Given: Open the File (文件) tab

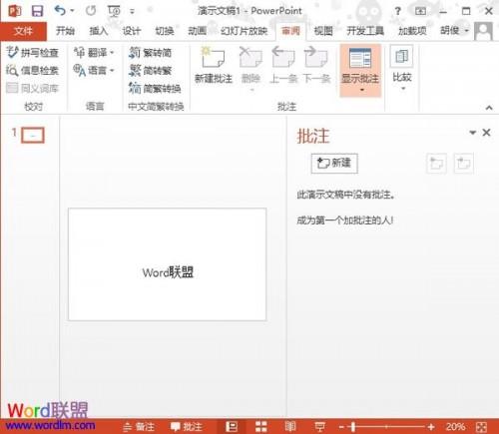Looking at the screenshot, I should coord(23,31).
